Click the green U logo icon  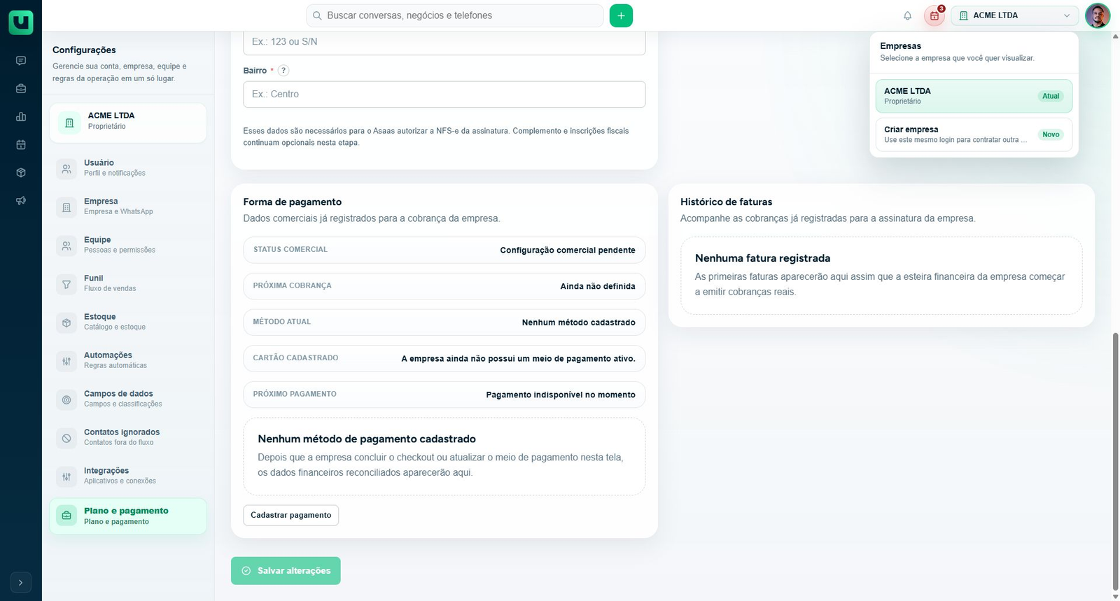tap(21, 22)
